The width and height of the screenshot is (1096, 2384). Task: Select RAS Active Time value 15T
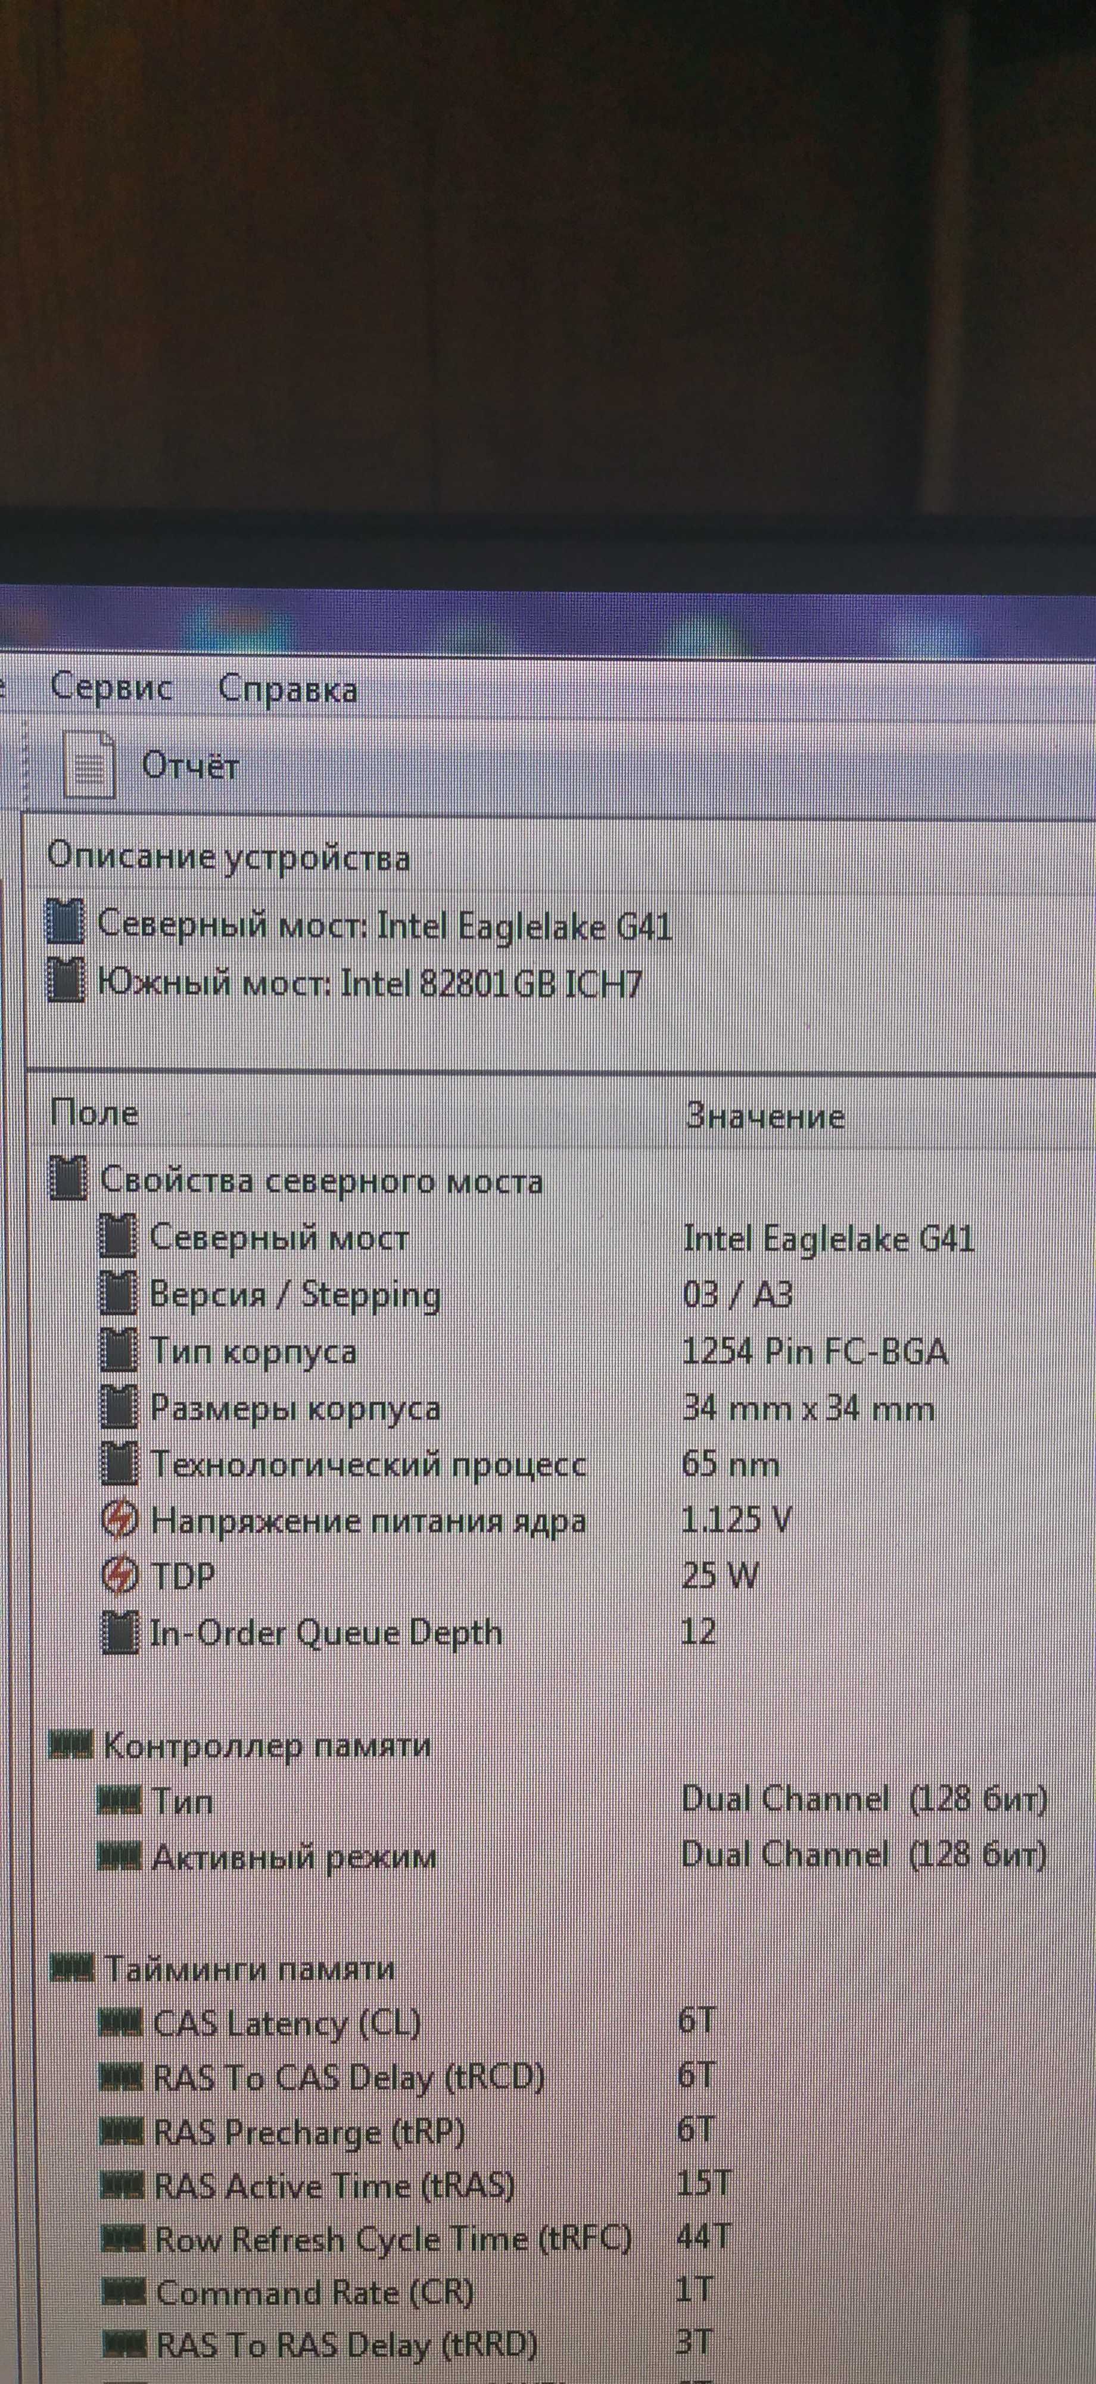(704, 2184)
